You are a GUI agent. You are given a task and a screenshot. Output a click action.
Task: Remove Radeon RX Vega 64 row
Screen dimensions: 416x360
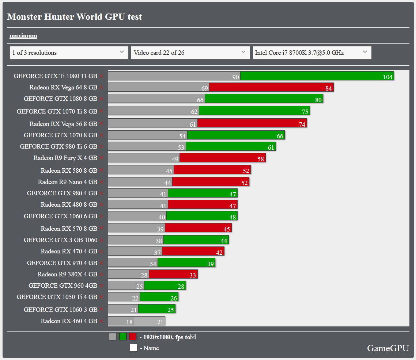101,87
